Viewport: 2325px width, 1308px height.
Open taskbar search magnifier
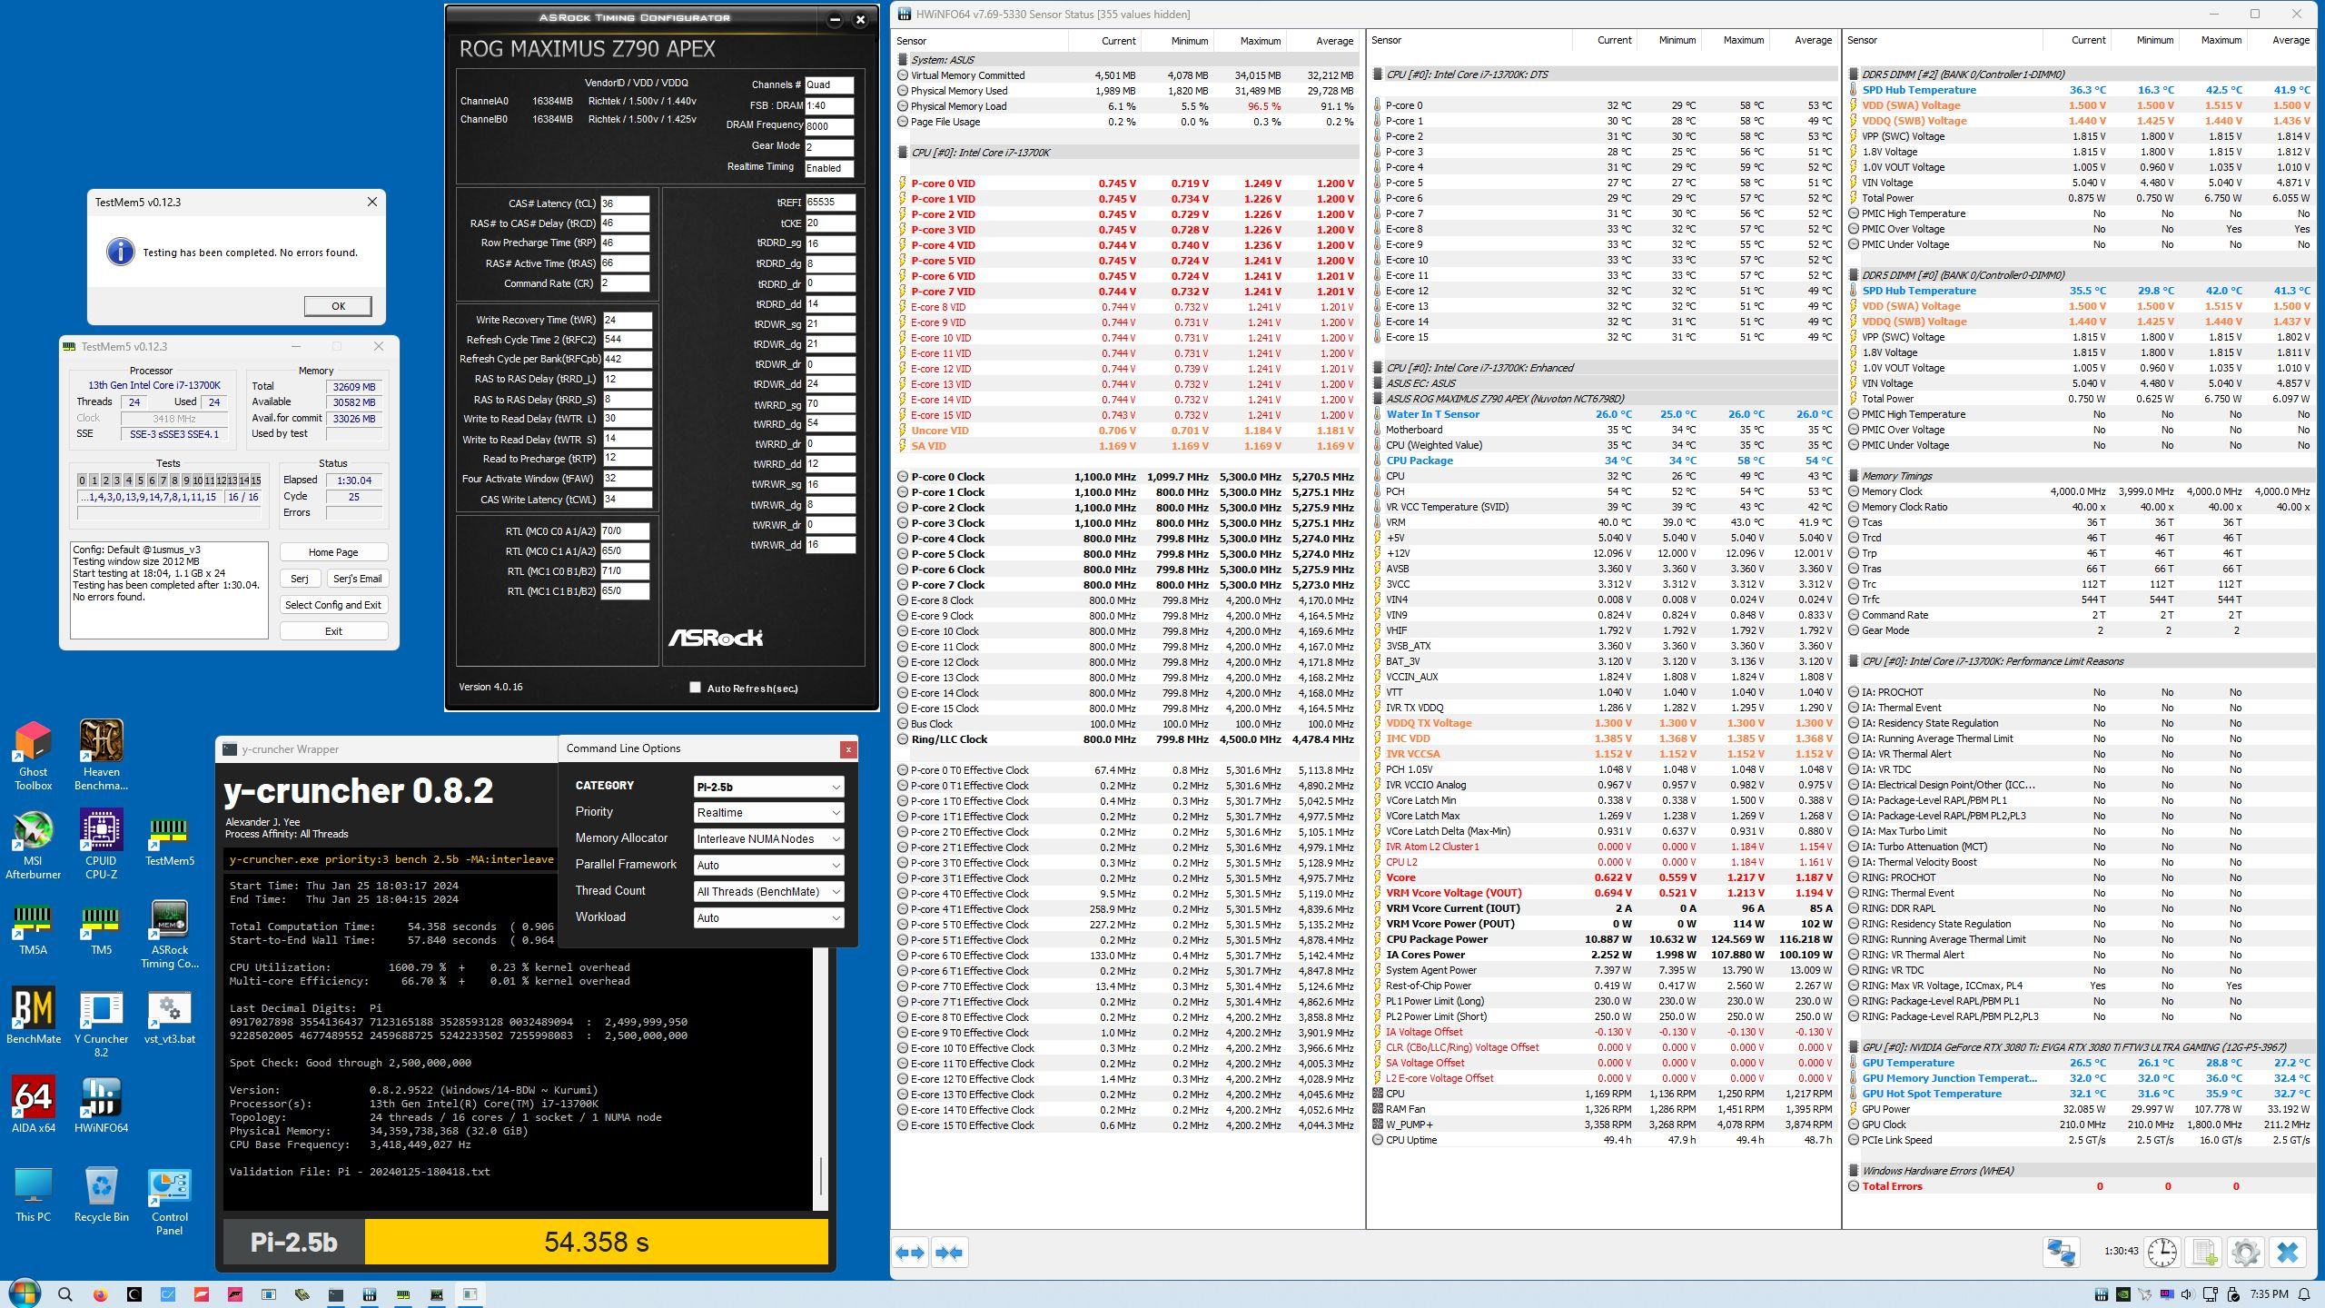(64, 1294)
